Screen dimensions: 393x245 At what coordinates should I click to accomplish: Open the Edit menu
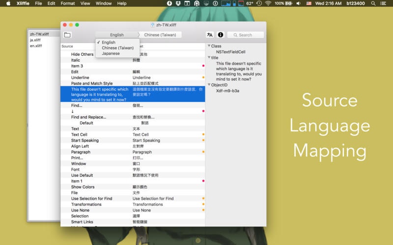51,3
